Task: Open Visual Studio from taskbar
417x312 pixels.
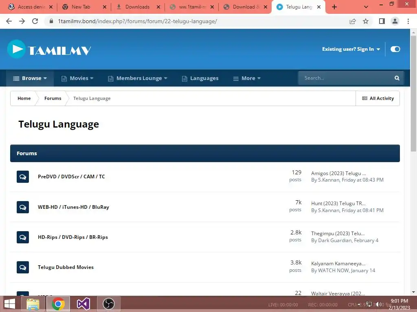Action: (83, 304)
